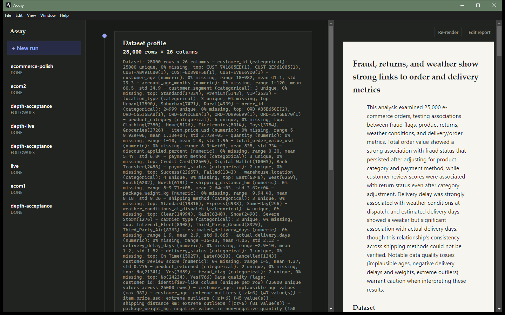Click the Assay app icon in title bar
This screenshot has height=315, width=505.
point(8,5)
